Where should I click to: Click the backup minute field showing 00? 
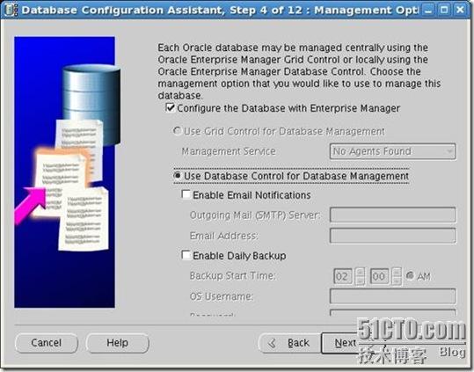pyautogui.click(x=379, y=276)
